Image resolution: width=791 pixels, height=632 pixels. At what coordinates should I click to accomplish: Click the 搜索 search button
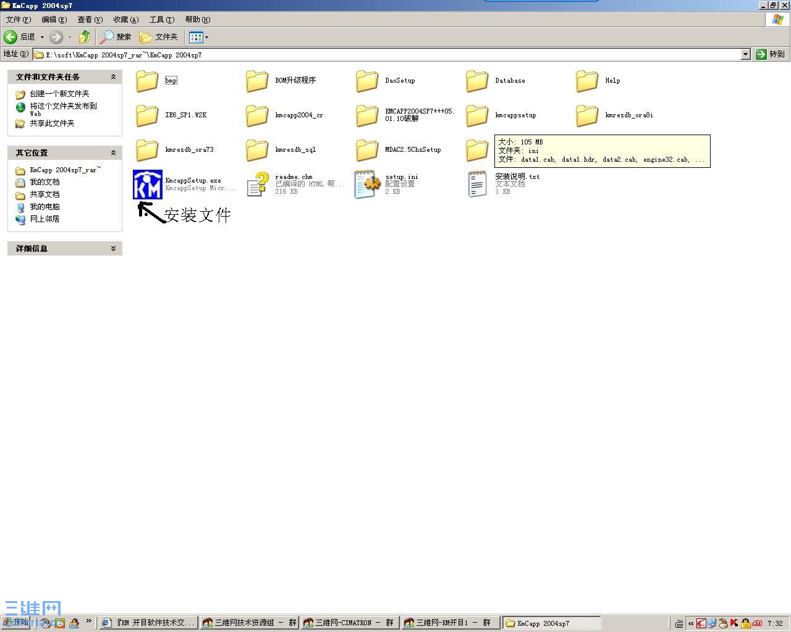click(x=116, y=37)
